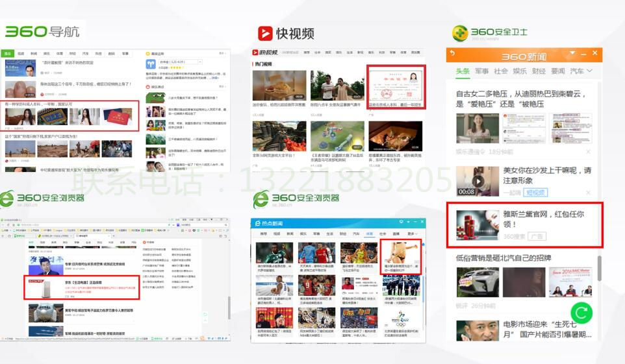This screenshot has height=364, width=625.
Task: Switch to the 体育 tab in 360导航
Action: (x=60, y=53)
